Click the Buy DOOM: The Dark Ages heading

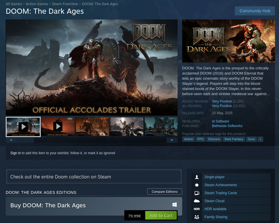[x=48, y=205]
